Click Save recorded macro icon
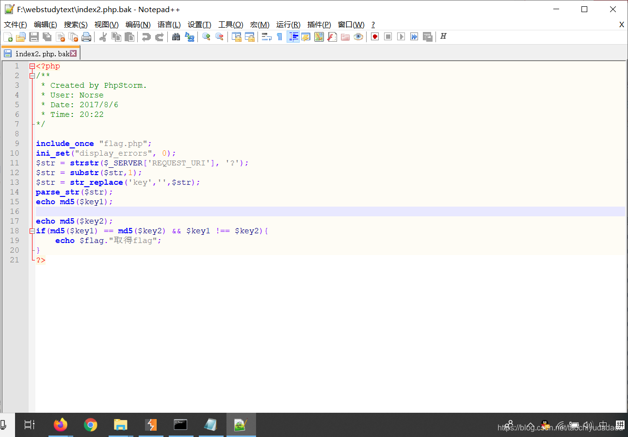 coord(427,37)
